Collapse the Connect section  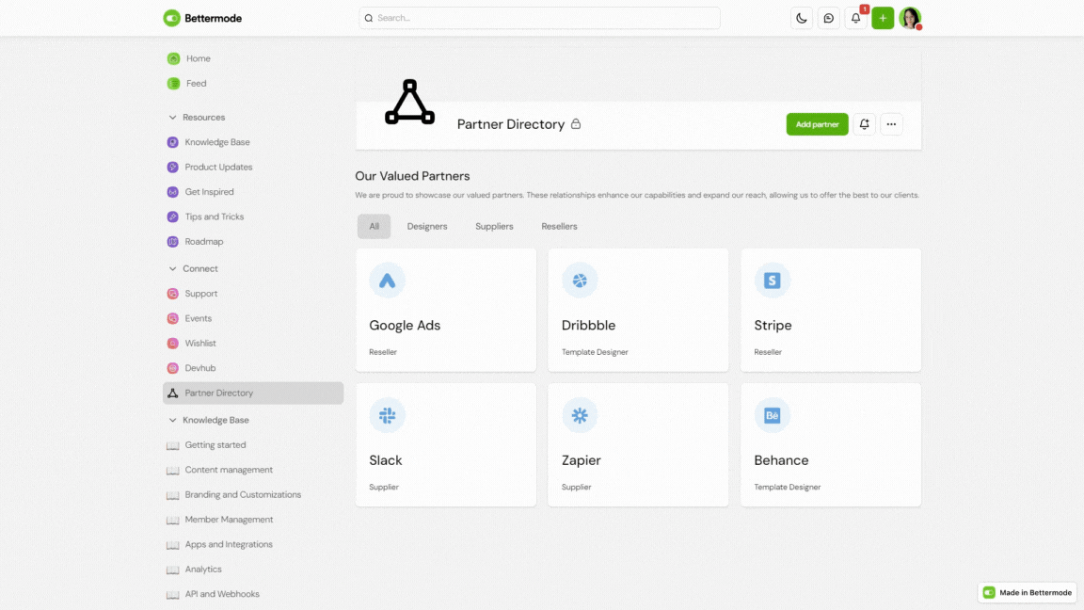172,269
